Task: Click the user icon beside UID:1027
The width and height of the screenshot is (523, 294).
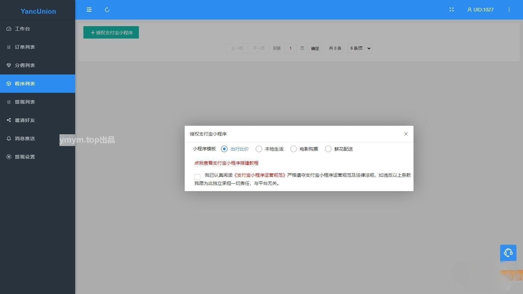Action: tap(469, 10)
